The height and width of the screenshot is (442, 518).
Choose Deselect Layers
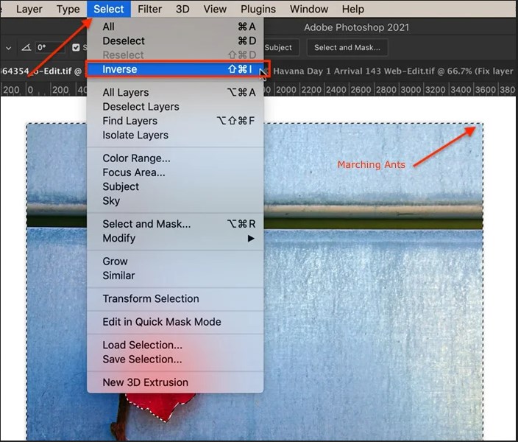pos(175,107)
